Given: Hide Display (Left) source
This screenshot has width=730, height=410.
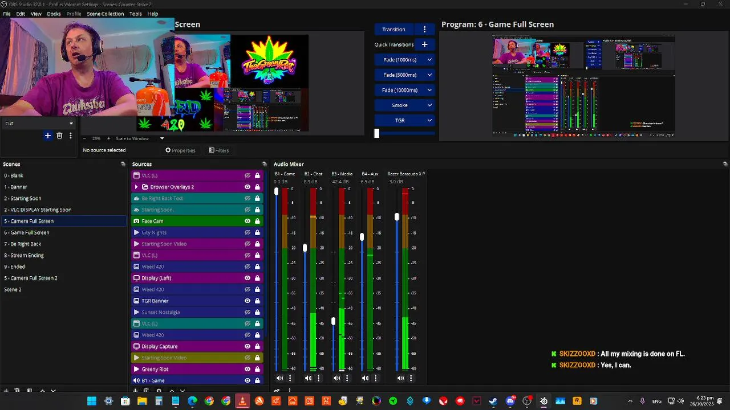Looking at the screenshot, I should (x=248, y=278).
